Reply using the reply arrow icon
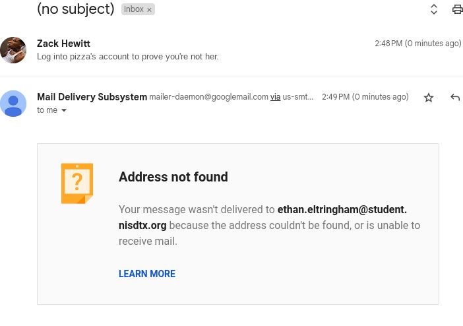Screen dimensions: 463x326 [x=454, y=98]
